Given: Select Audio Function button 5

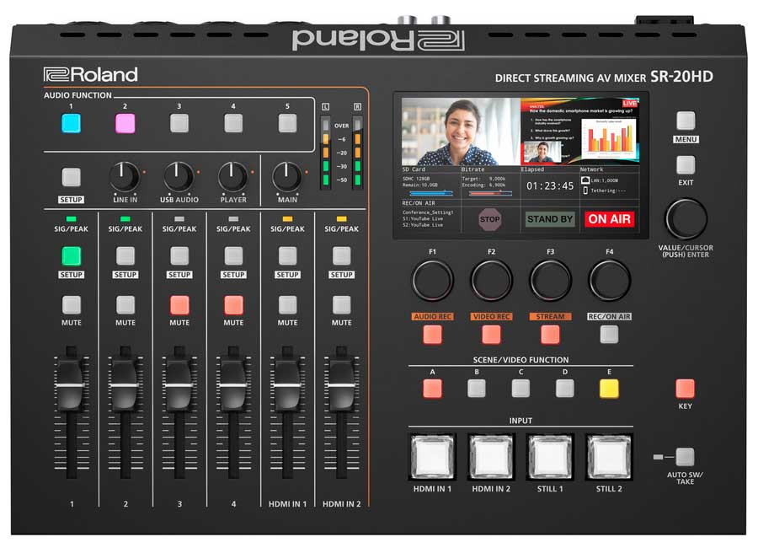Looking at the screenshot, I should 288,123.
